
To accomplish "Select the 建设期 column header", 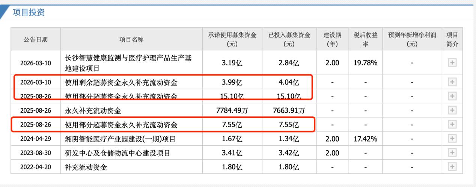I will point(332,39).
